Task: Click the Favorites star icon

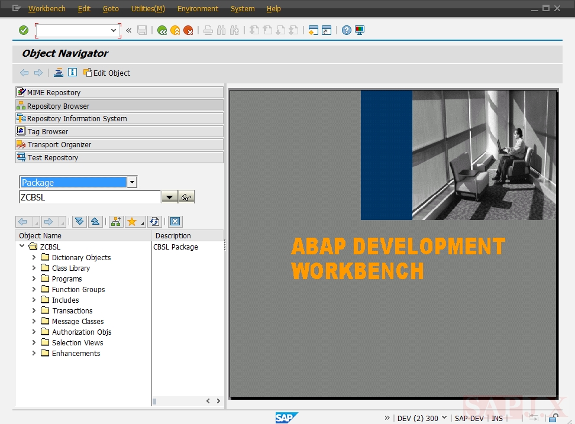Action: pyautogui.click(x=132, y=221)
